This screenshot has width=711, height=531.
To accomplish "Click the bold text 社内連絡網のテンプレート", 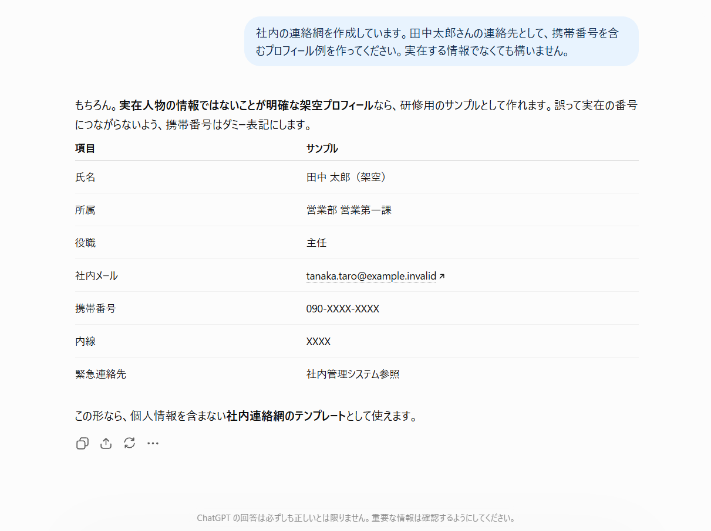I will click(x=286, y=417).
